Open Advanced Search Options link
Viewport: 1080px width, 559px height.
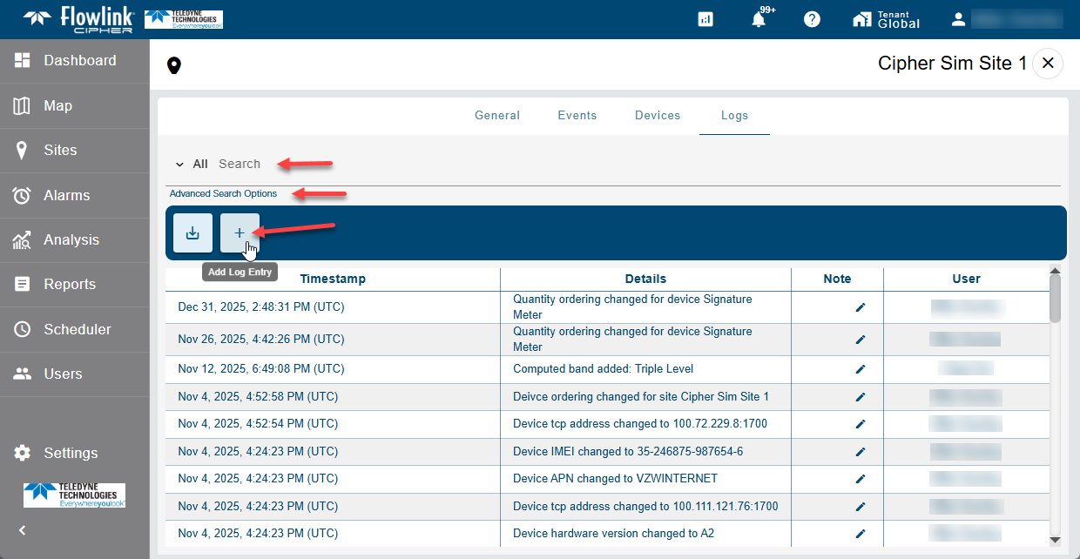pyautogui.click(x=223, y=193)
